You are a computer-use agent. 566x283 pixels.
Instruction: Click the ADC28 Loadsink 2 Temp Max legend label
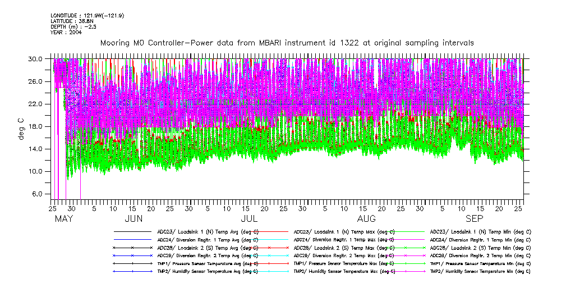341,248
